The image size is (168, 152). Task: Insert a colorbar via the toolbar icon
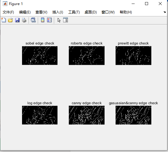pos(43,20)
